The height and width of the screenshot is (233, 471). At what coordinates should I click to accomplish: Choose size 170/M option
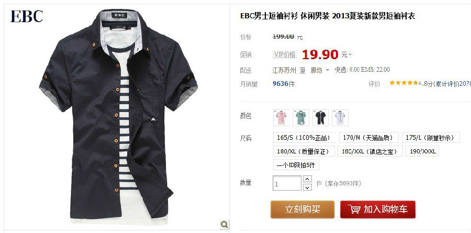coord(368,138)
